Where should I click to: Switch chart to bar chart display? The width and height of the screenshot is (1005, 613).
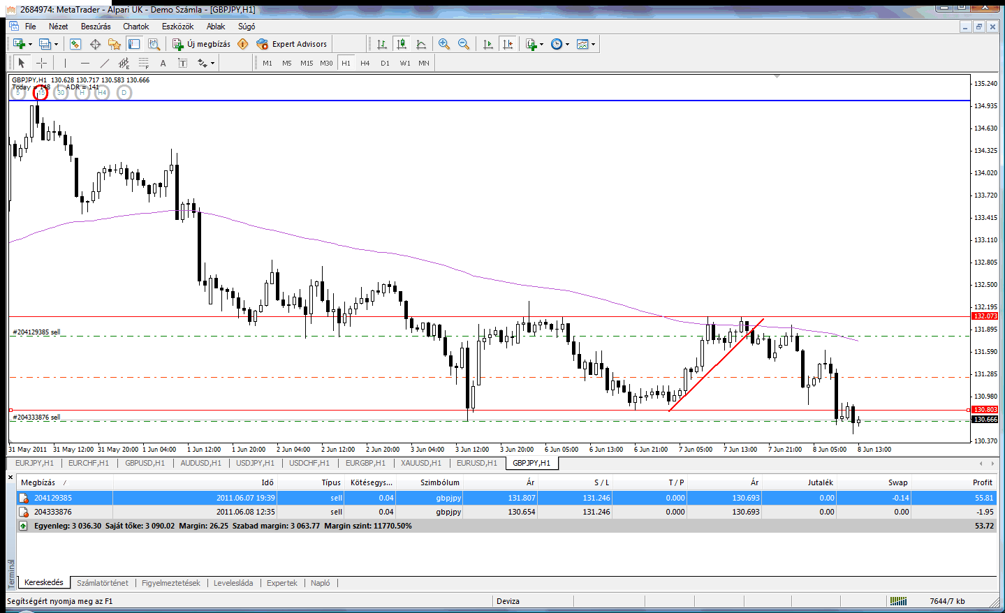(x=381, y=44)
